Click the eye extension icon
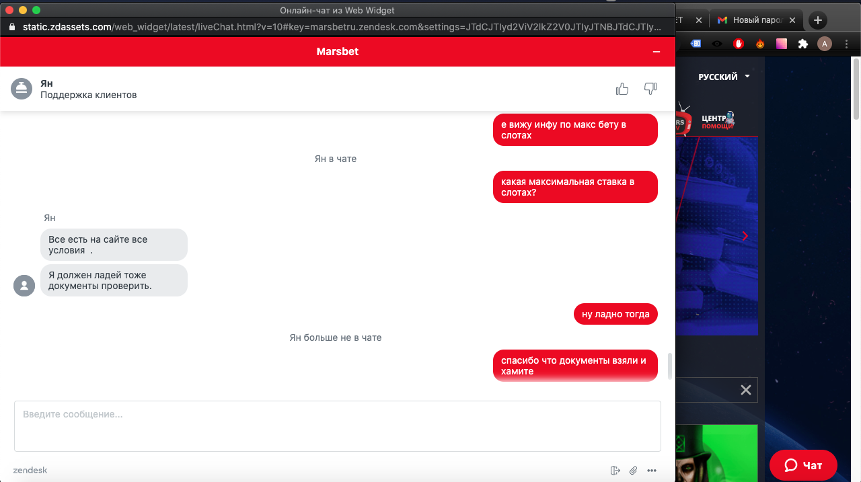 pyautogui.click(x=717, y=44)
